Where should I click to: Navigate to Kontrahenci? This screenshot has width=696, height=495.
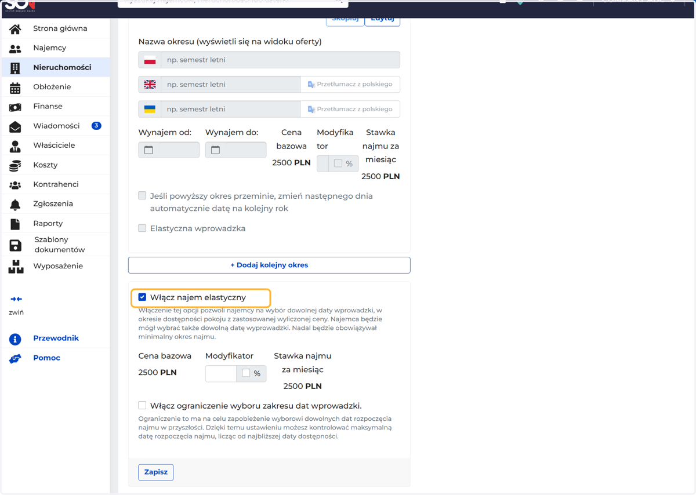tap(55, 184)
